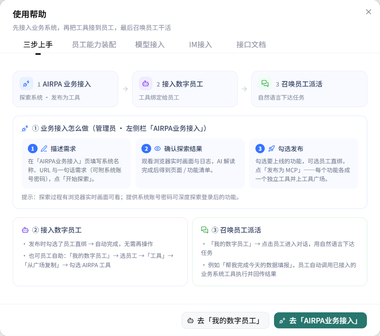Click plug icon in 去「AIRPA业务接入」 button
This screenshot has height=336, width=380.
tap(282, 320)
